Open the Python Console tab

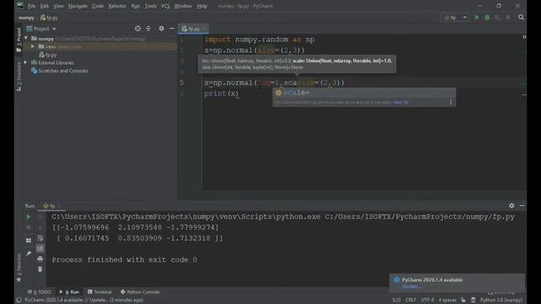point(139,292)
